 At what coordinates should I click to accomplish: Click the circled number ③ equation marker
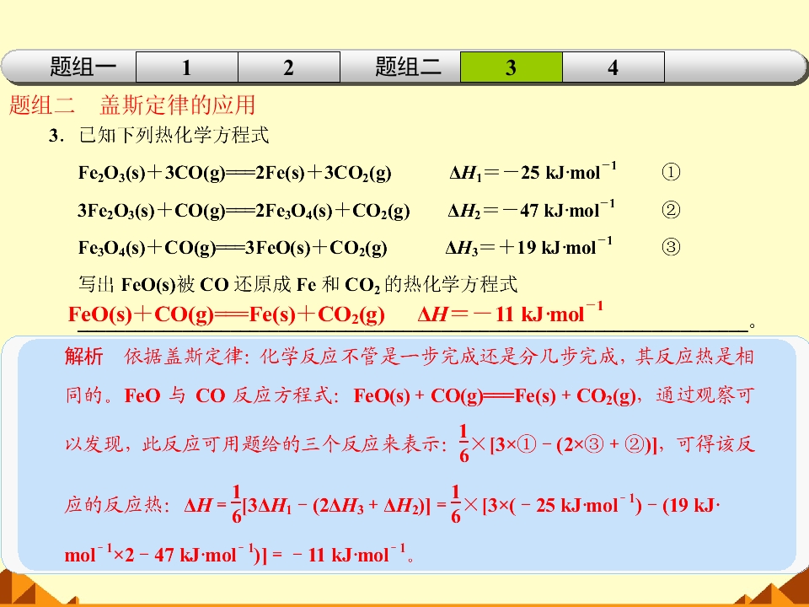671,247
